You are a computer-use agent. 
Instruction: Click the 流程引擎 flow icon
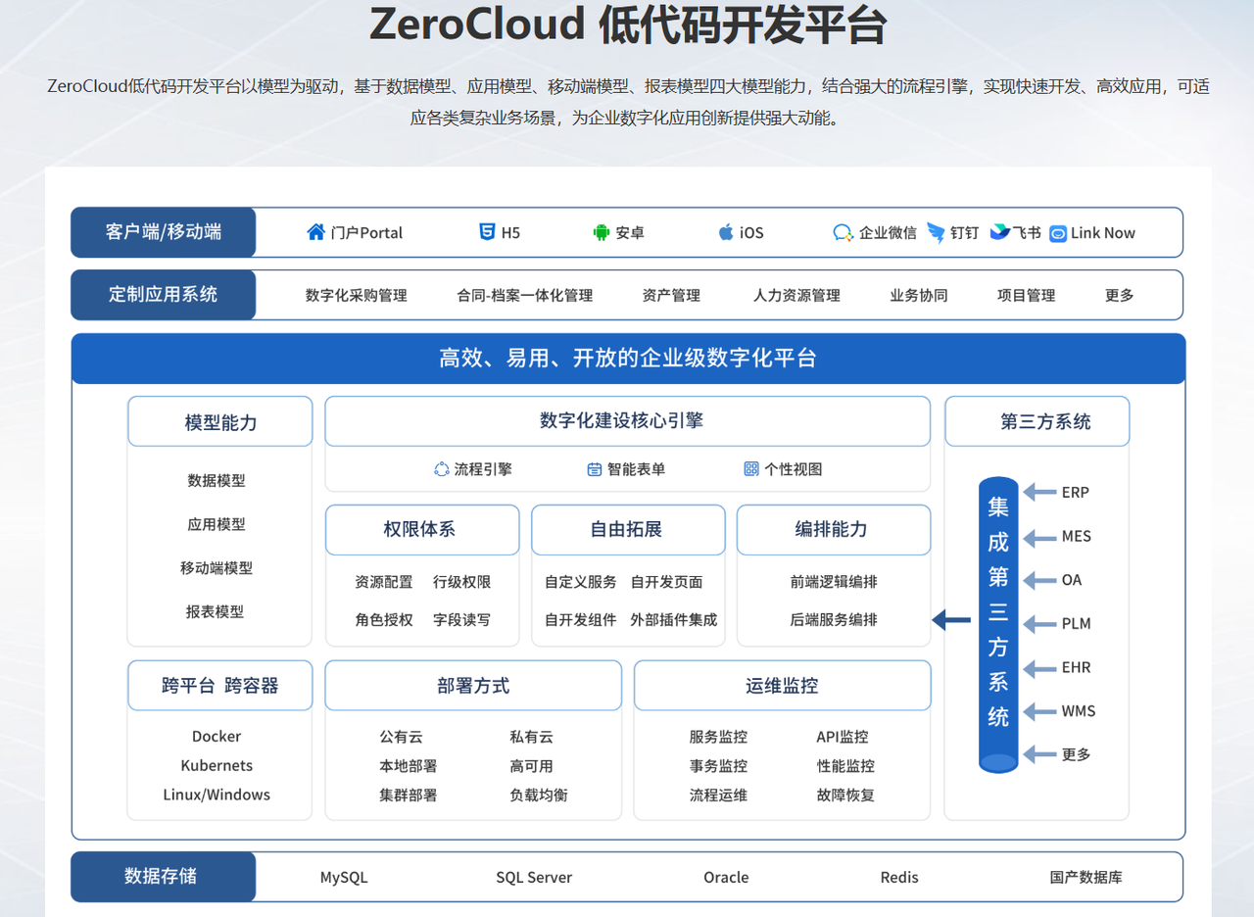pyautogui.click(x=442, y=469)
